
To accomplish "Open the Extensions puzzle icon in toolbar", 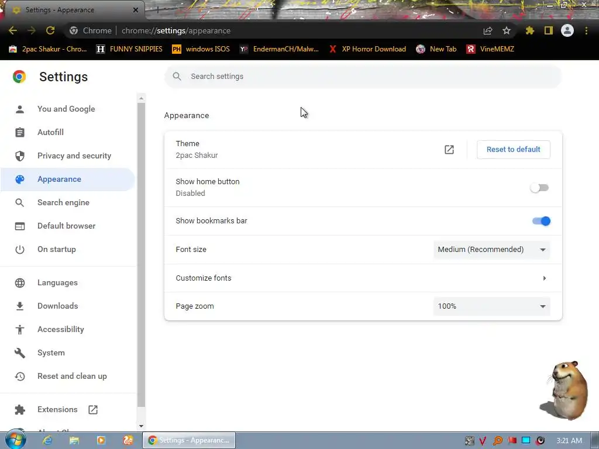I will (530, 30).
